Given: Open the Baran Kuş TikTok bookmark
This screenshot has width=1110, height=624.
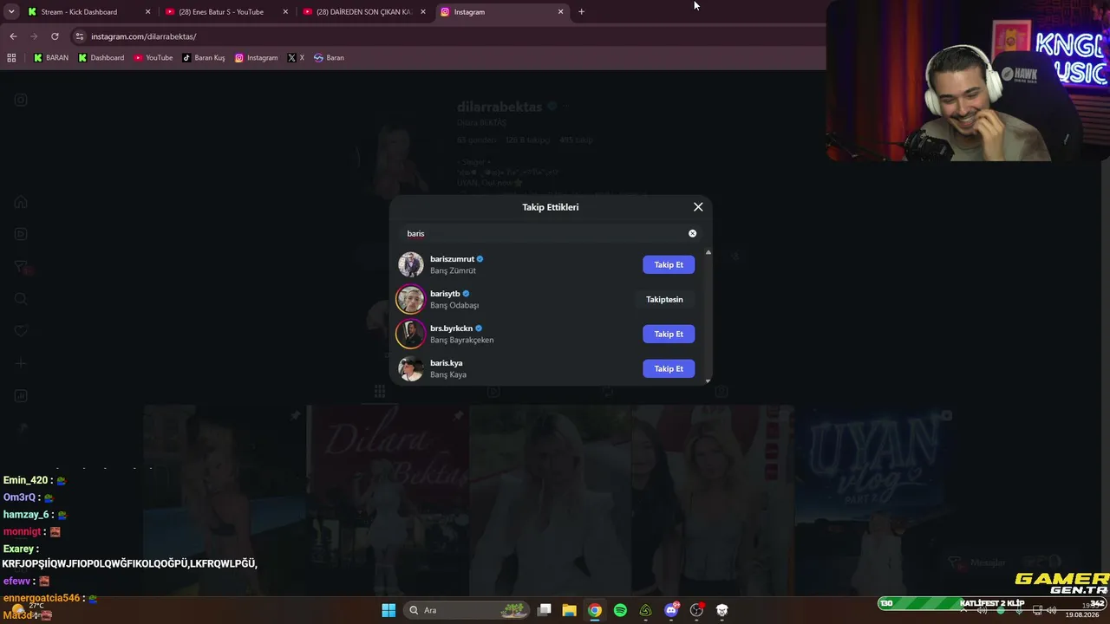Looking at the screenshot, I should [204, 58].
